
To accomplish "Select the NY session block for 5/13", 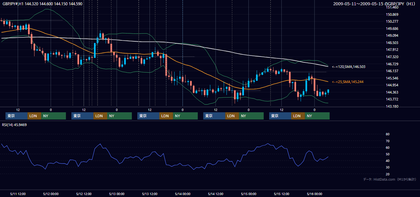I will coord(185,116).
